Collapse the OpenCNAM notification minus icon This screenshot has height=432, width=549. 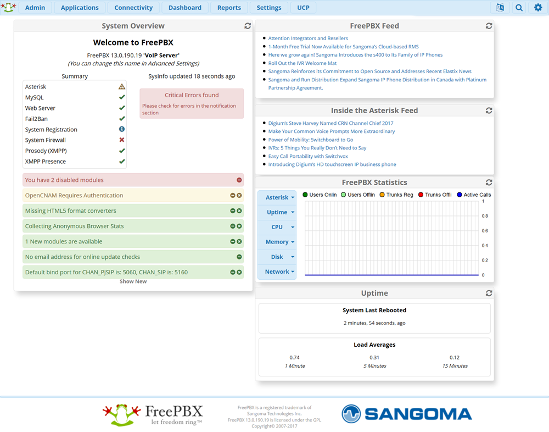coord(232,195)
